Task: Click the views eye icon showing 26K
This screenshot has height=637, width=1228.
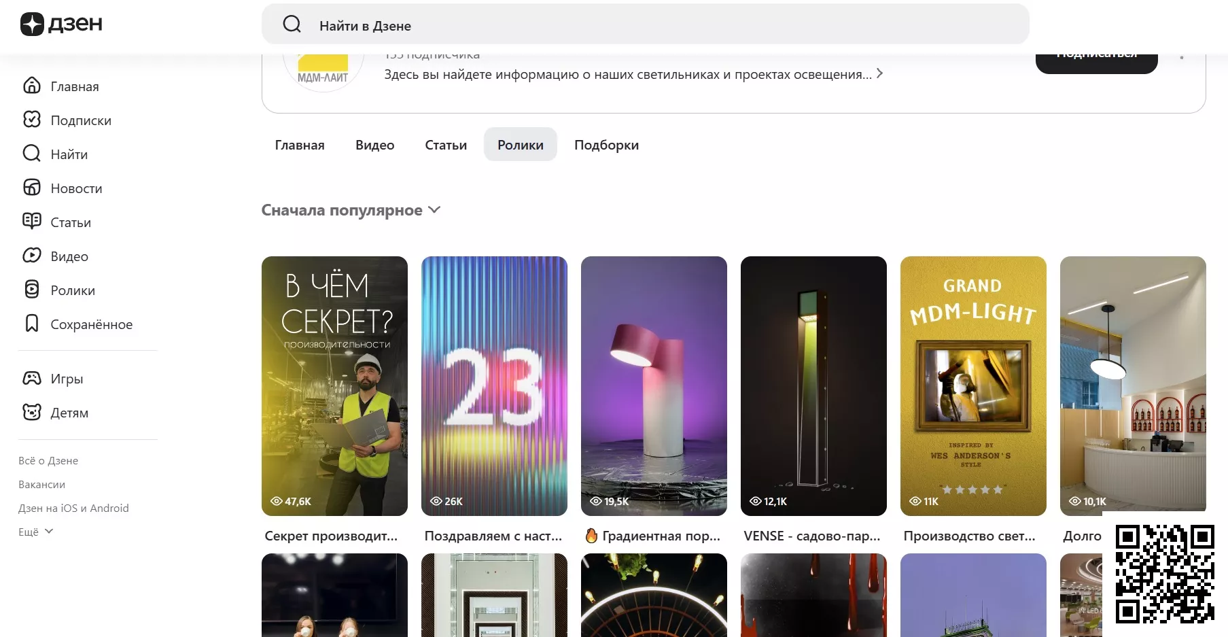Action: (x=436, y=501)
